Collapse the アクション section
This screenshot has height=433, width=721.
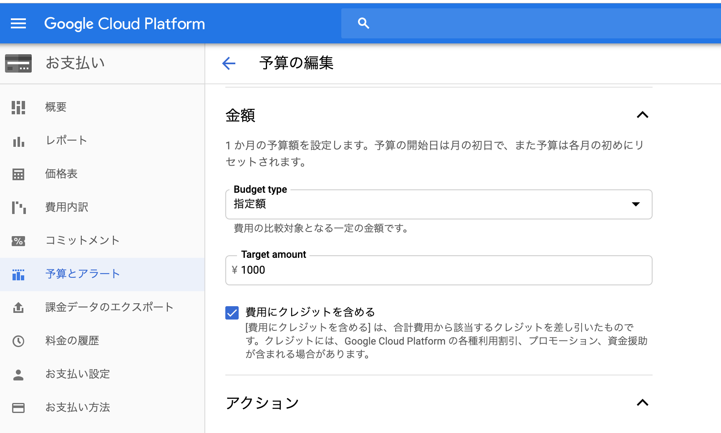643,403
